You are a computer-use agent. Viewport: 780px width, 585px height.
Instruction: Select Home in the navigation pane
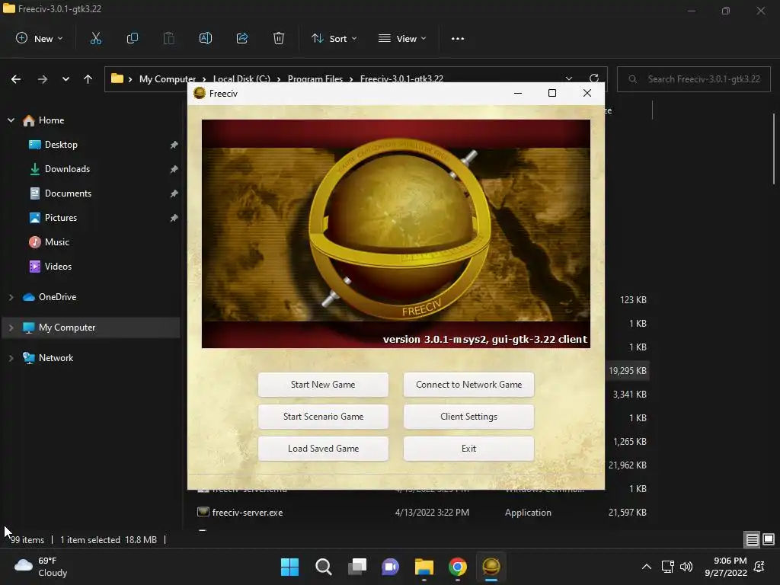click(51, 120)
